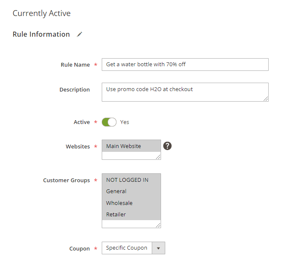Viewport: 288px width, 264px height.
Task: Click the Description textarea resize handle
Action: pyautogui.click(x=266, y=99)
